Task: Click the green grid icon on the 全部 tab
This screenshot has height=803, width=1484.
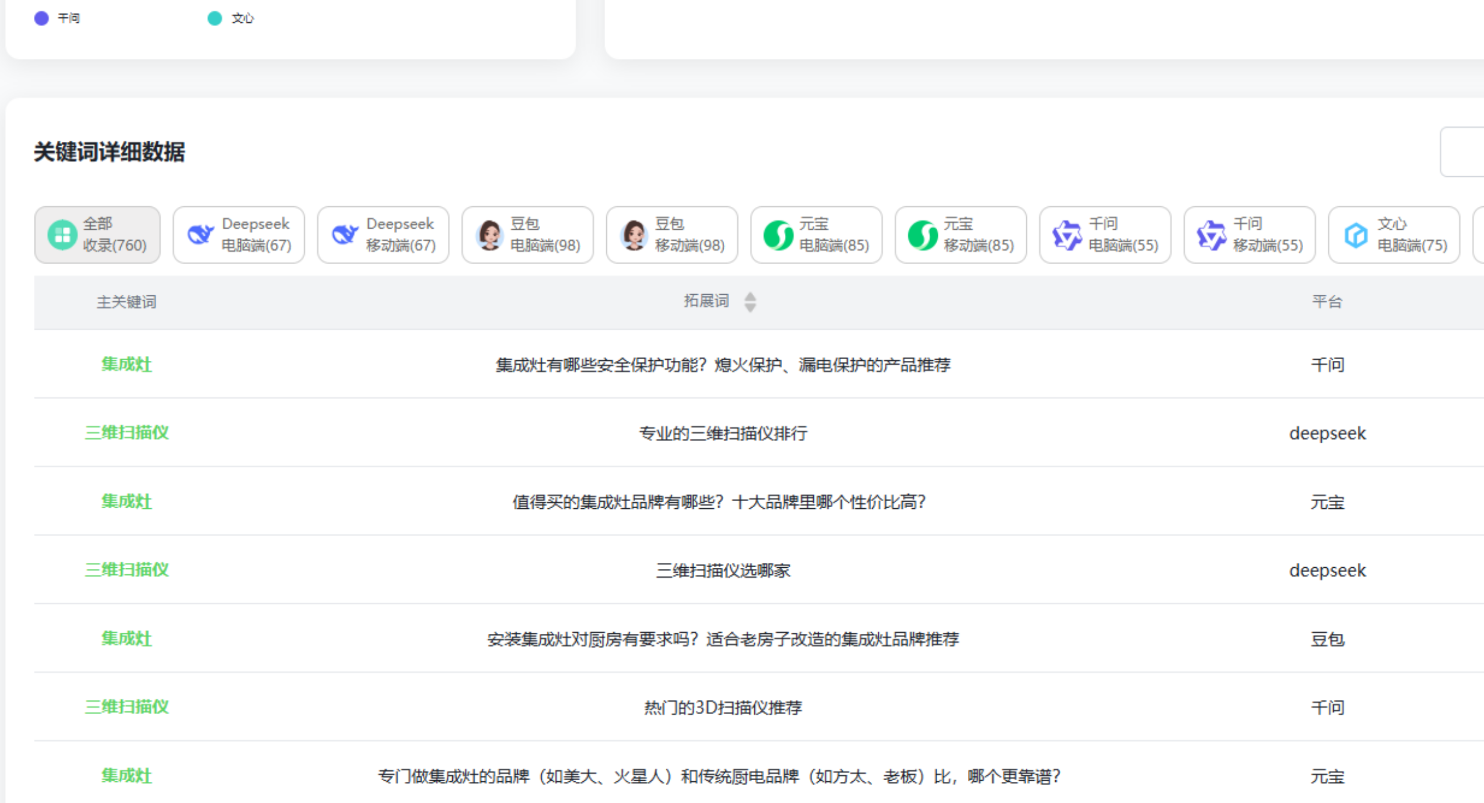Action: pyautogui.click(x=62, y=235)
